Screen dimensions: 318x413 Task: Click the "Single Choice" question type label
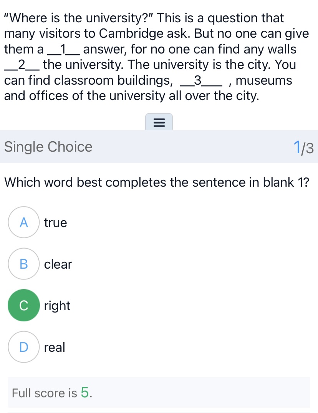48,147
